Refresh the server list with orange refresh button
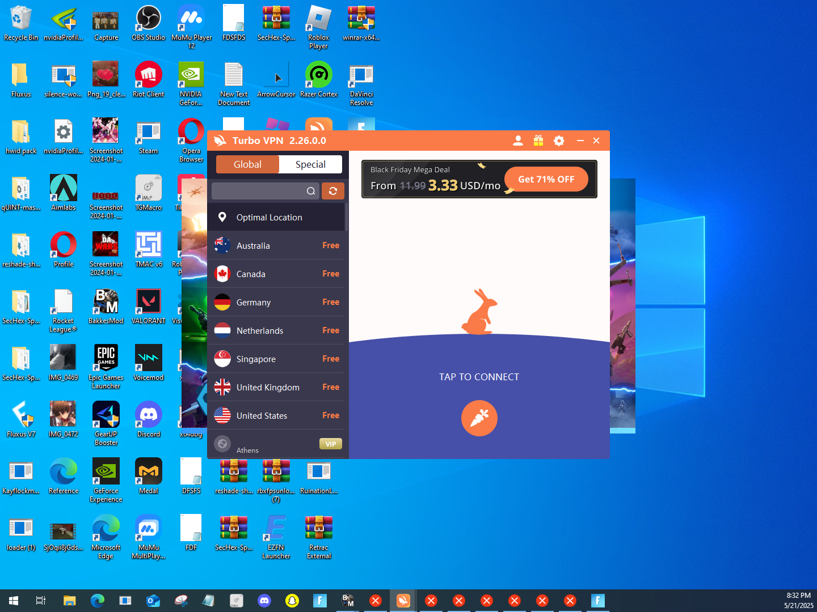The image size is (817, 612). [333, 191]
